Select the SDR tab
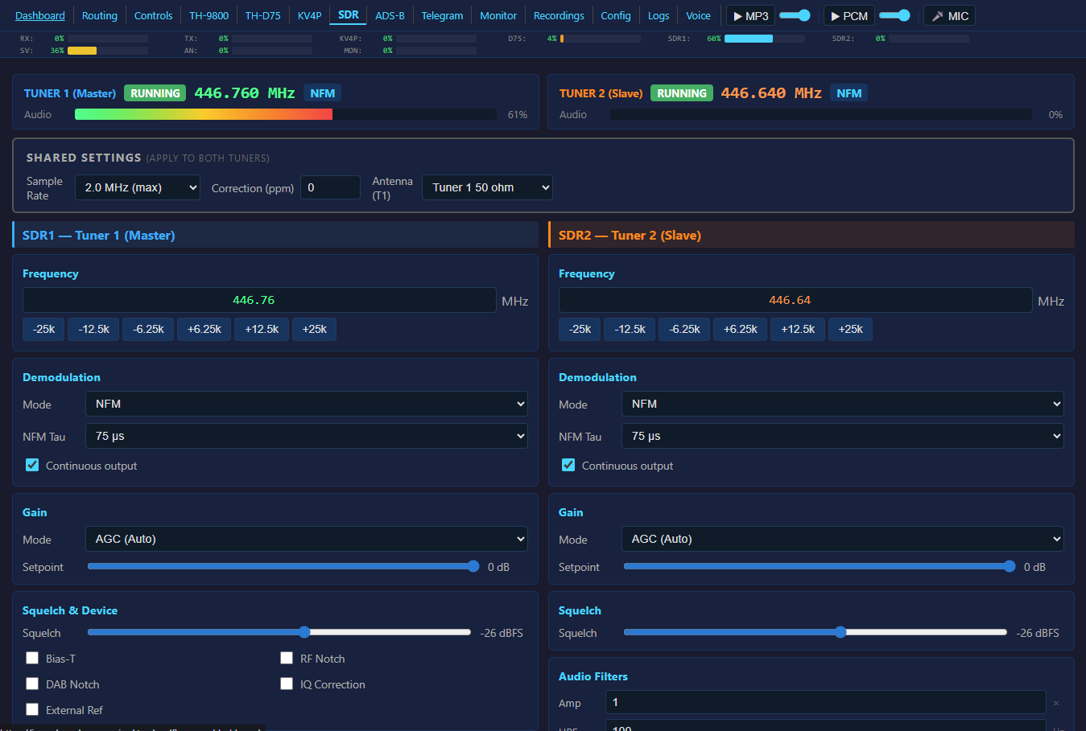 click(x=349, y=14)
